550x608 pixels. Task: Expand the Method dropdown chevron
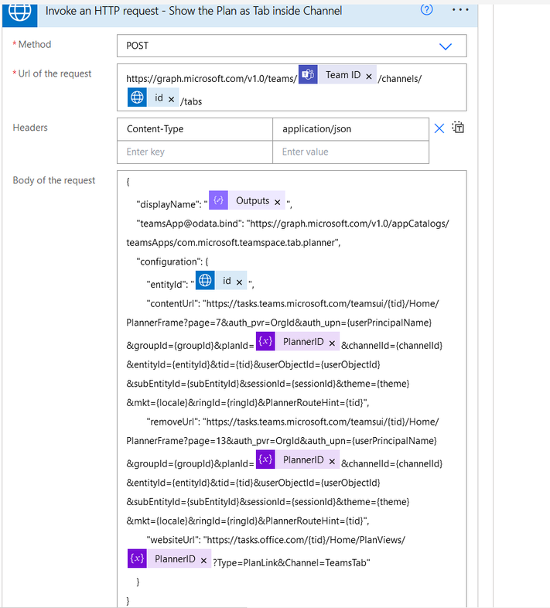click(446, 46)
